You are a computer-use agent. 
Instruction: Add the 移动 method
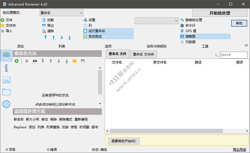45,119
